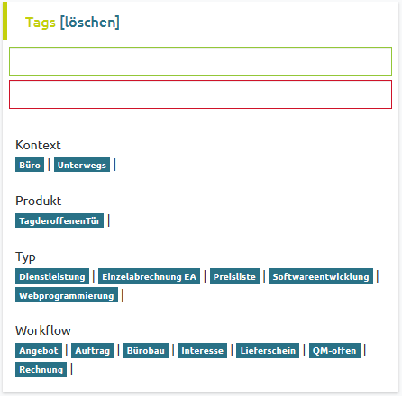Select the QM-offen tag
This screenshot has width=402, height=396.
[x=334, y=350]
